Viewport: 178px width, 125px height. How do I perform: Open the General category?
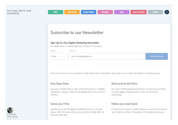coord(105,12)
